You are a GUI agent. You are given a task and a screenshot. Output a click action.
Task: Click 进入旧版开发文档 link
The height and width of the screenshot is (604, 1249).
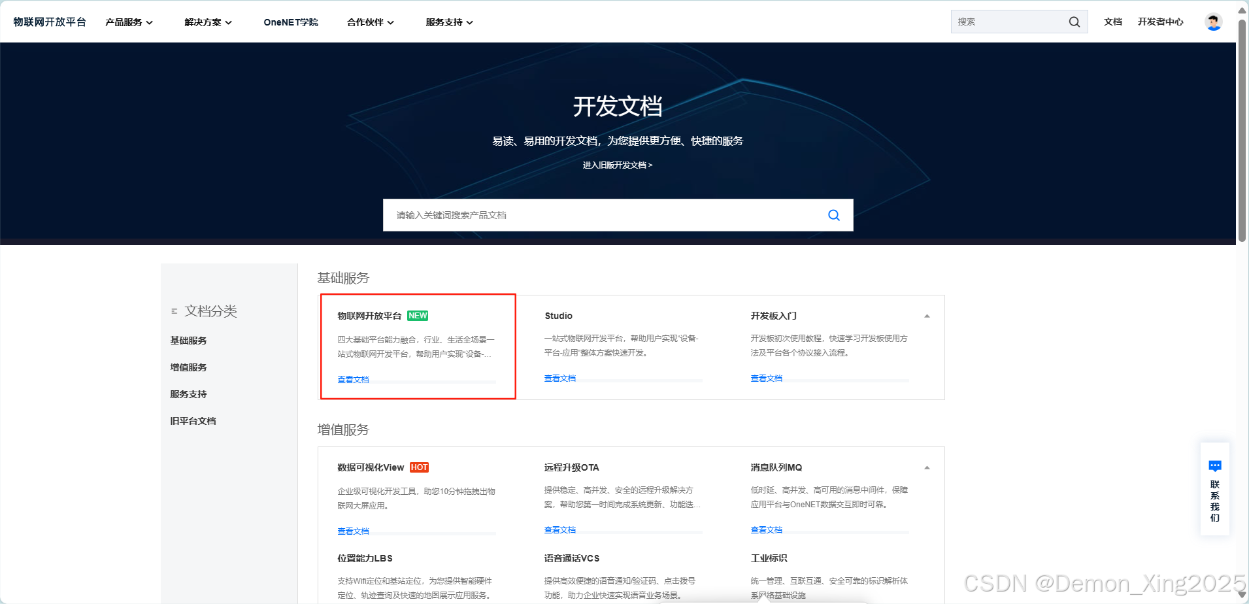(x=618, y=165)
